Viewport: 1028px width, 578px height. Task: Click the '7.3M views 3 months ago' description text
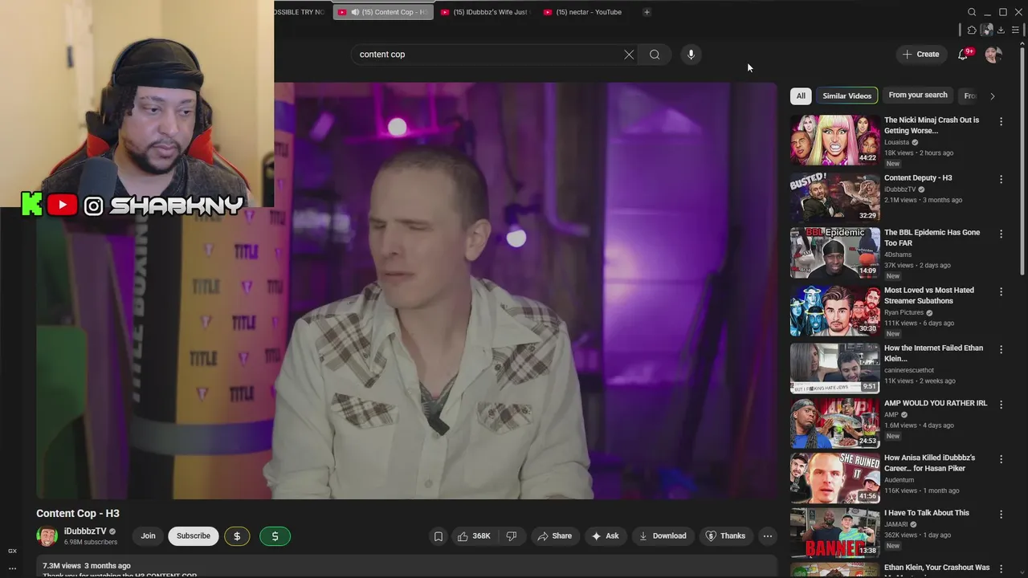[87, 566]
